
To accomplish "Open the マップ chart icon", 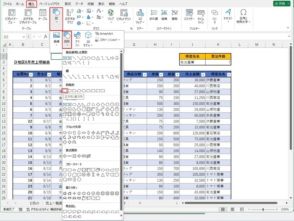I will (x=111, y=15).
